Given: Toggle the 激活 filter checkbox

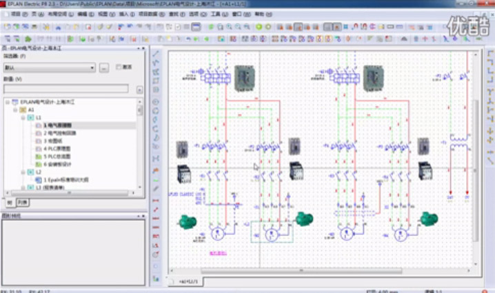Looking at the screenshot, I should pos(119,67).
